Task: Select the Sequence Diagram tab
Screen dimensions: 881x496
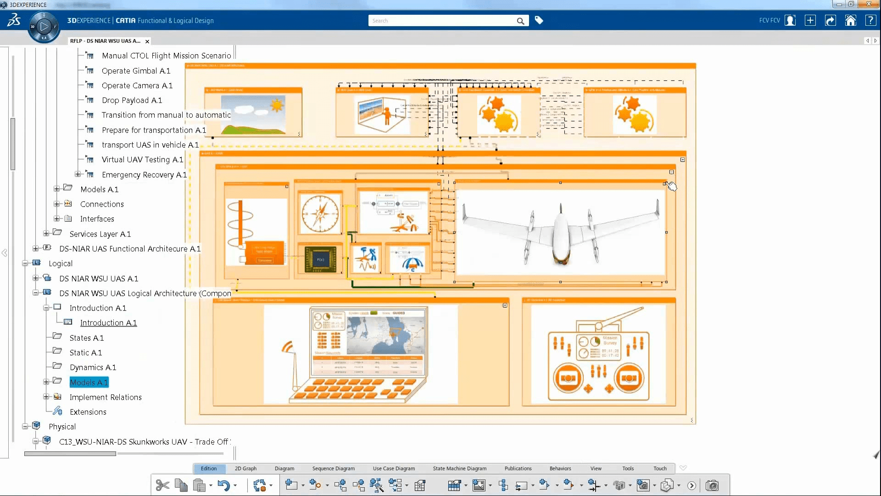Action: 333,468
